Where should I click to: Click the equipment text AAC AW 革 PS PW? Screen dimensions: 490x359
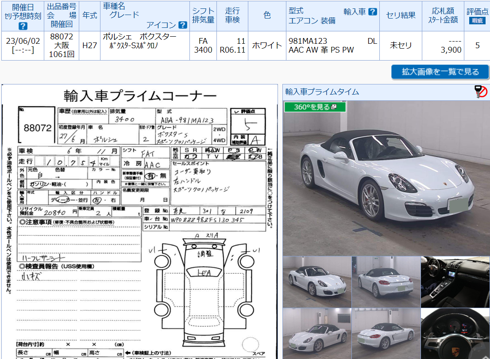321,50
